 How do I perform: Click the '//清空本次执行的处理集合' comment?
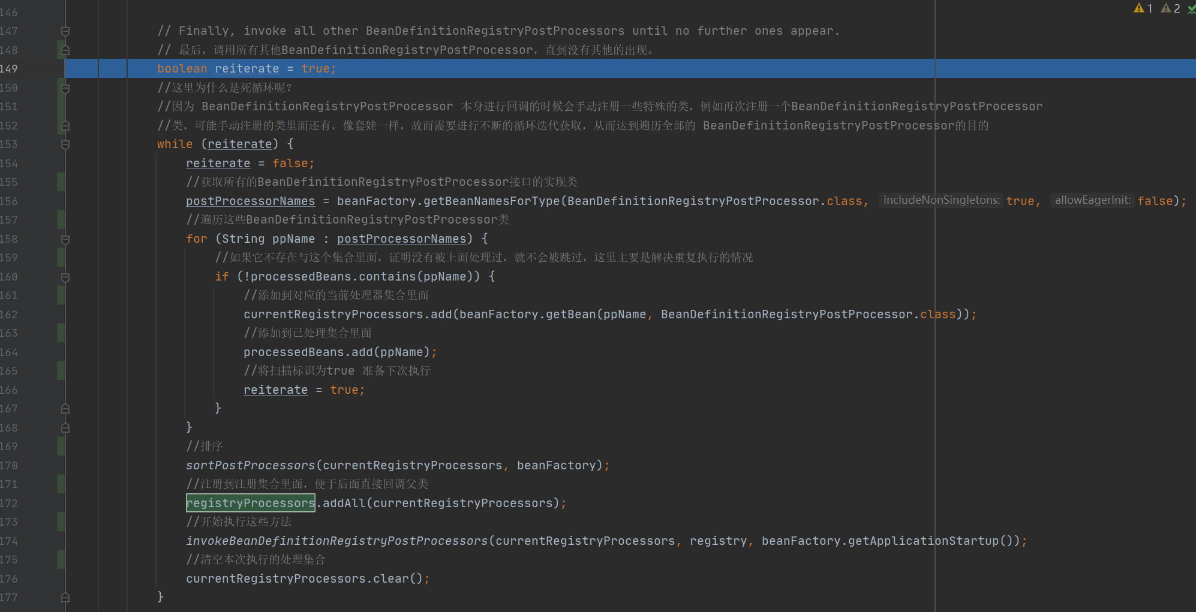point(256,560)
